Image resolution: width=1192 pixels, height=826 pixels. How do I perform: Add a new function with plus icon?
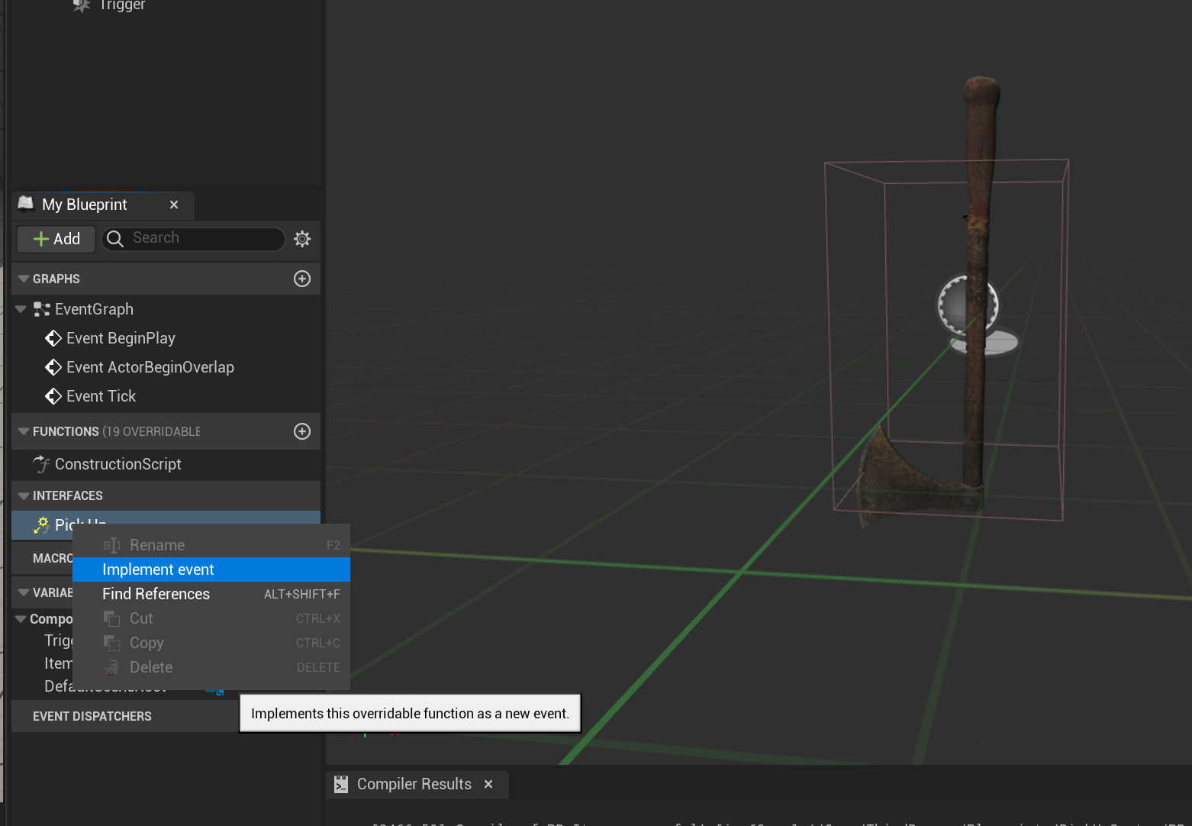pyautogui.click(x=302, y=431)
